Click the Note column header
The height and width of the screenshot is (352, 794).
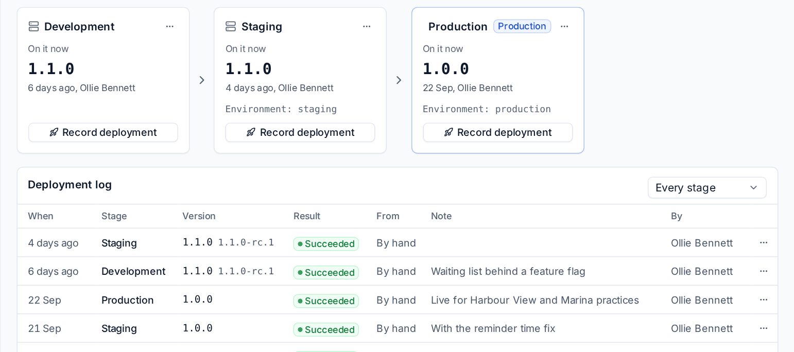pos(441,216)
